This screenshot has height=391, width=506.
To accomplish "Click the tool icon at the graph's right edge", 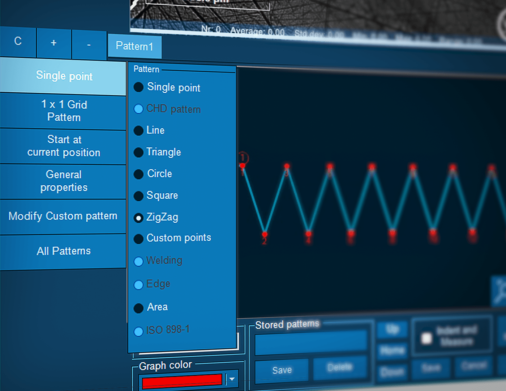I will [500, 291].
